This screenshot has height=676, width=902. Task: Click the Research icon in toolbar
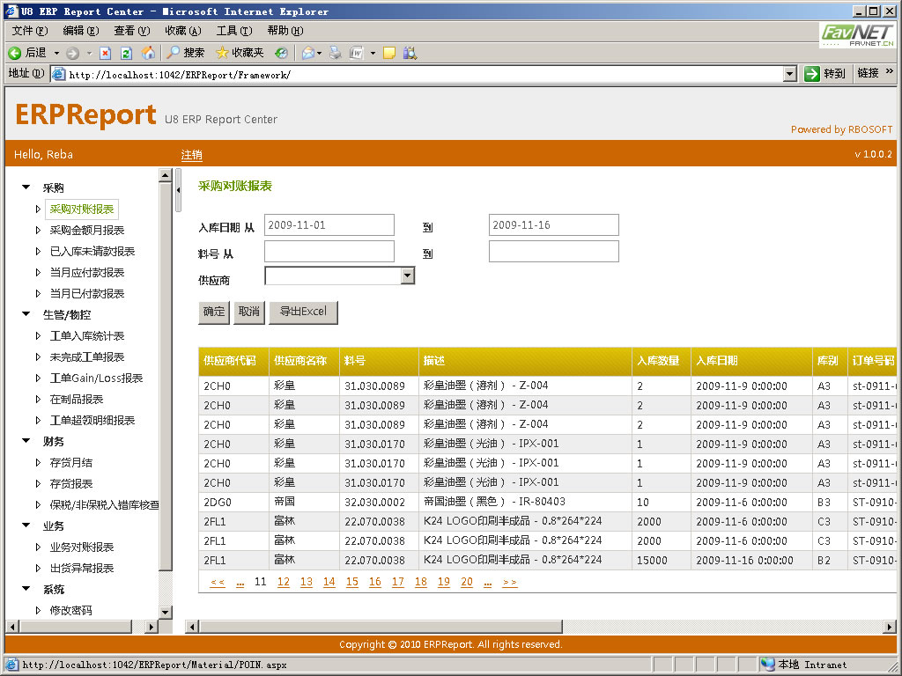(x=410, y=54)
